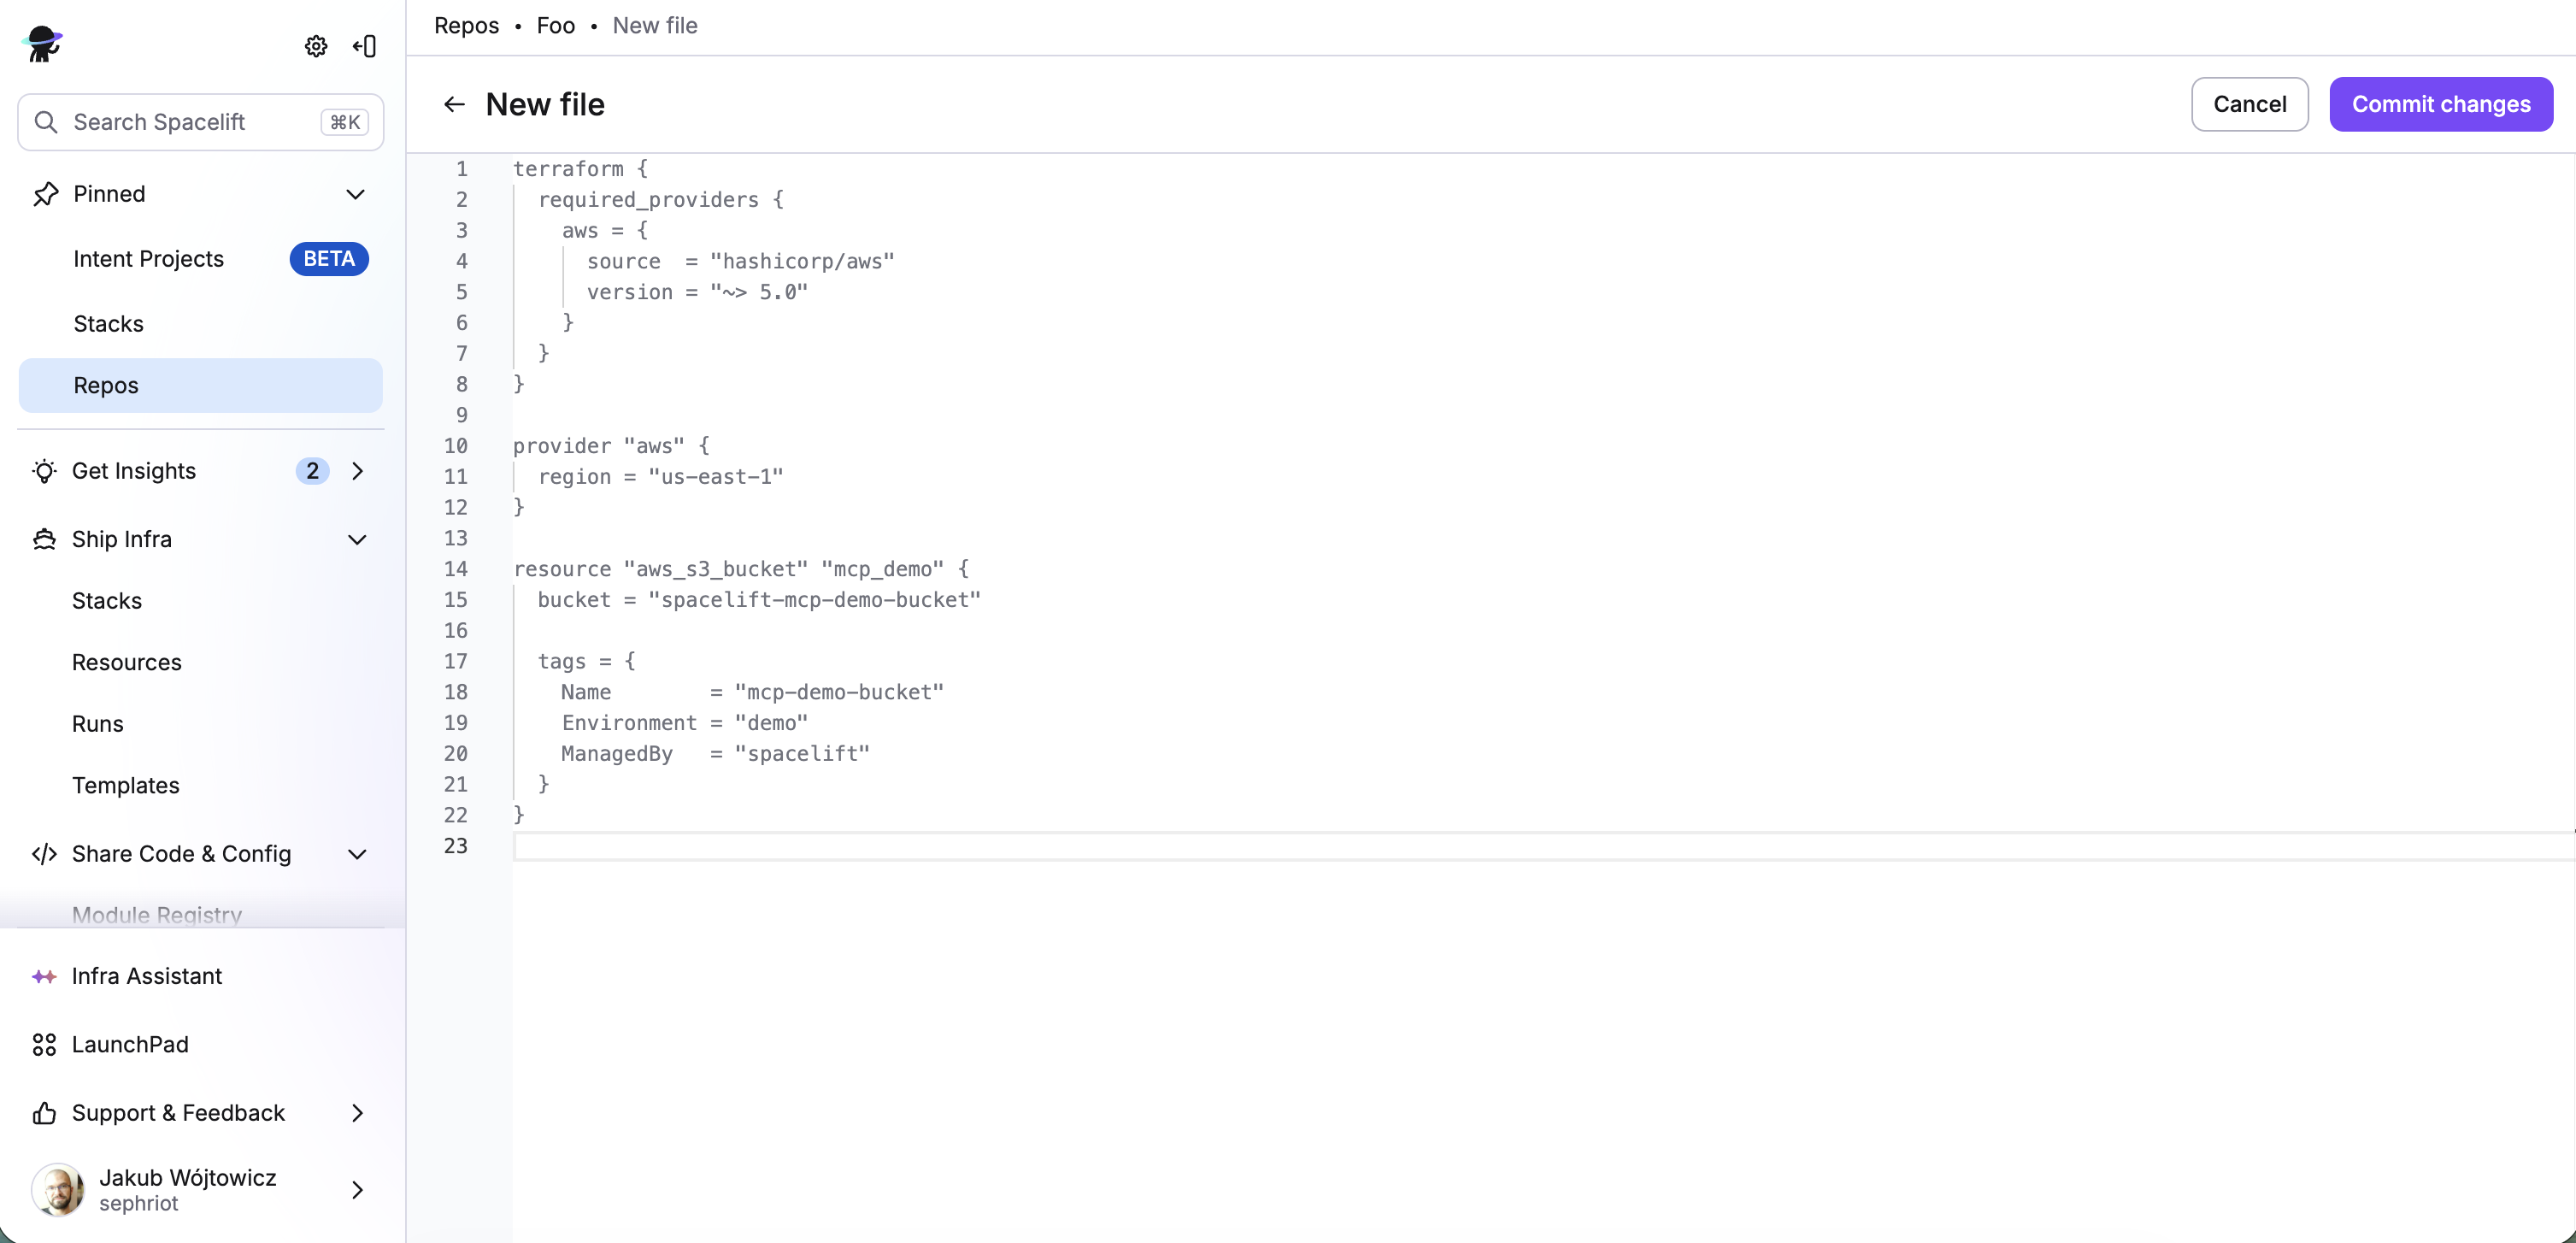Collapse the Ship Infra section
The image size is (2576, 1243).
357,539
